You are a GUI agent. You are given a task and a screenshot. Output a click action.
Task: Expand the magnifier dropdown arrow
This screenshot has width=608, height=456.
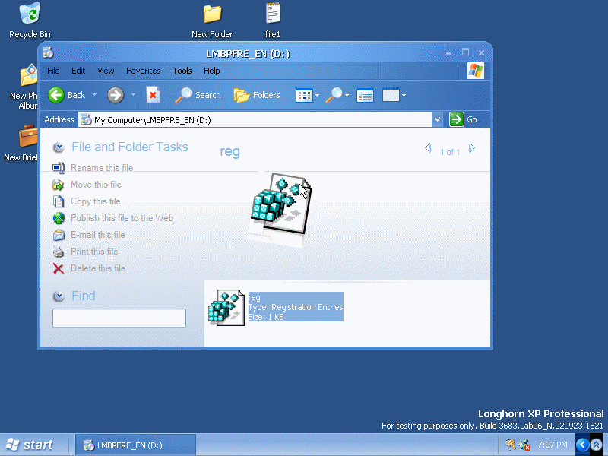pos(347,96)
